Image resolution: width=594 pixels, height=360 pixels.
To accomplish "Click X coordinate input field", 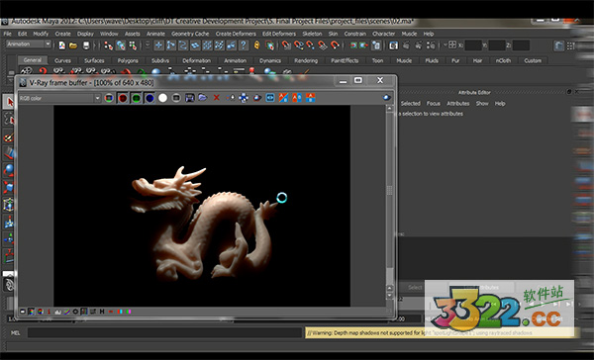I will click(x=473, y=45).
